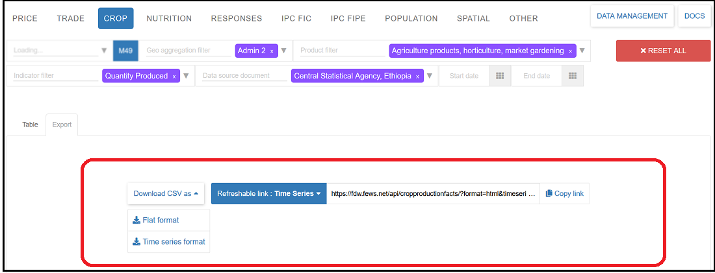Remove the Admin 2 filter tag
The height and width of the screenshot is (273, 715).
[272, 51]
